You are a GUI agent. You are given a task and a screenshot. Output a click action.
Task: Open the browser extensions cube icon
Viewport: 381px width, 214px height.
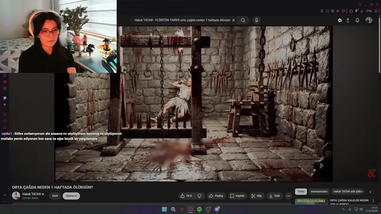351,11
